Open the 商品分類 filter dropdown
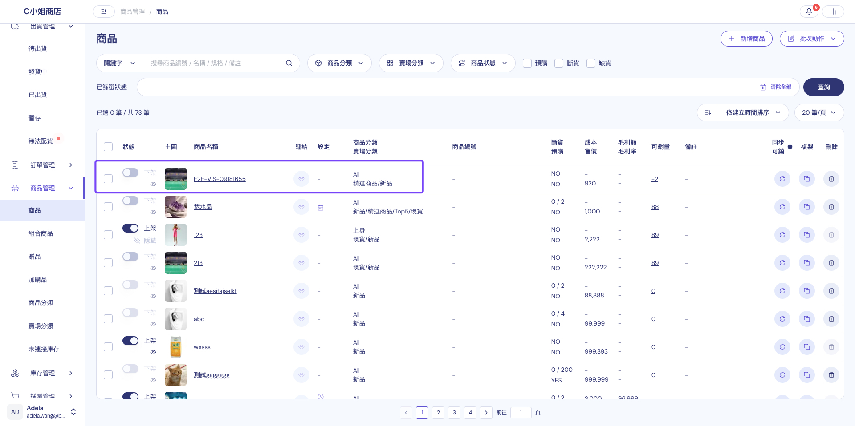The height and width of the screenshot is (426, 855). pyautogui.click(x=339, y=63)
